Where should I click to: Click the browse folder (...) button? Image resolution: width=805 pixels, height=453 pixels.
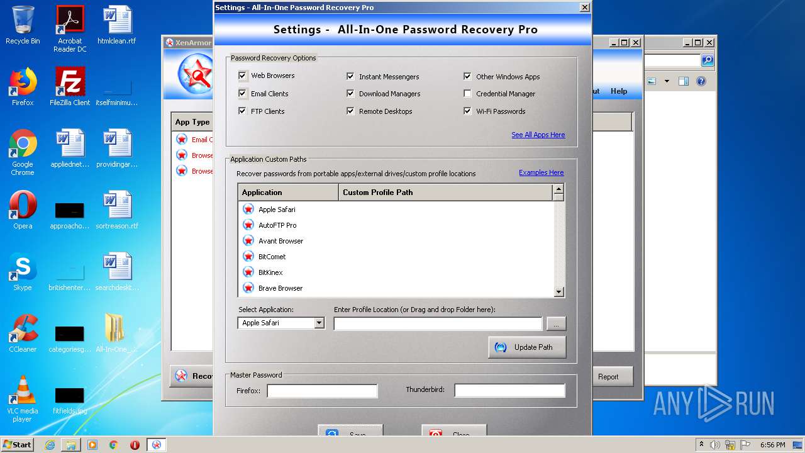tap(556, 323)
